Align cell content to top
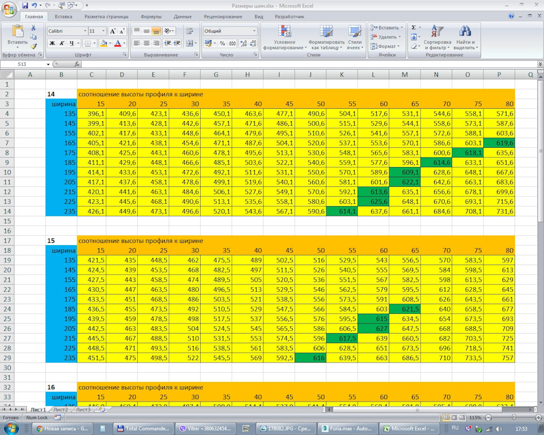The image size is (544, 435). click(137, 31)
